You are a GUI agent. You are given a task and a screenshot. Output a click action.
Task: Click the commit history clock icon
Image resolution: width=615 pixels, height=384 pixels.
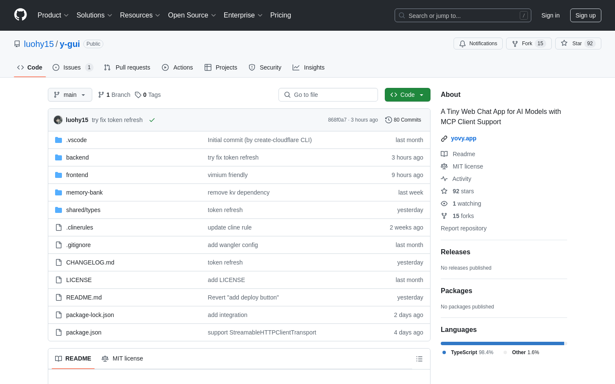coord(388,120)
